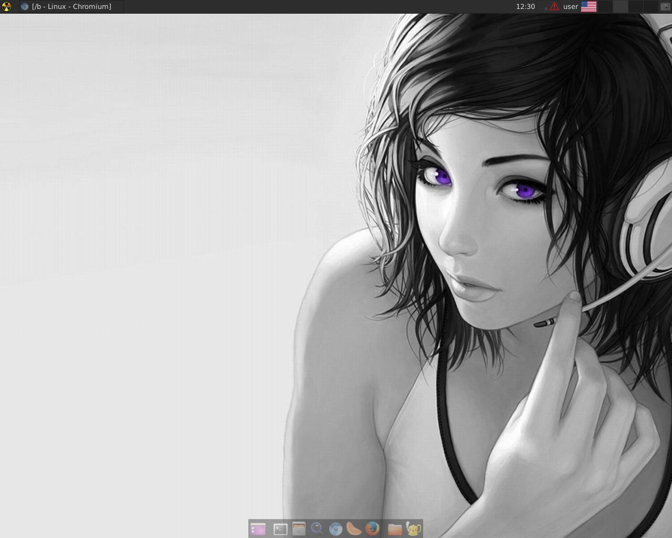Image resolution: width=672 pixels, height=538 pixels.
Task: Open the radiation-symbol main menu
Action: click(7, 6)
